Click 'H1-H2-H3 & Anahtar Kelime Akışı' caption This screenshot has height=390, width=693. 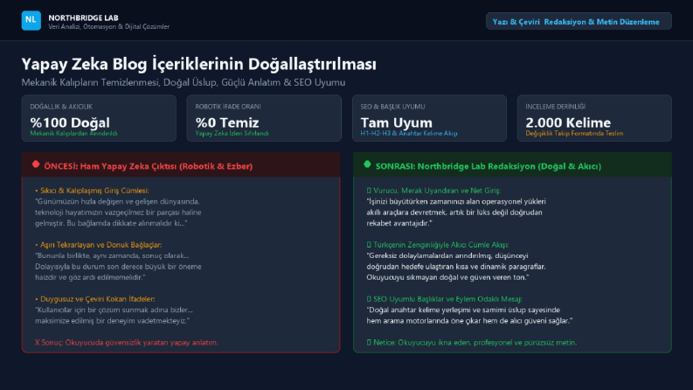409,133
